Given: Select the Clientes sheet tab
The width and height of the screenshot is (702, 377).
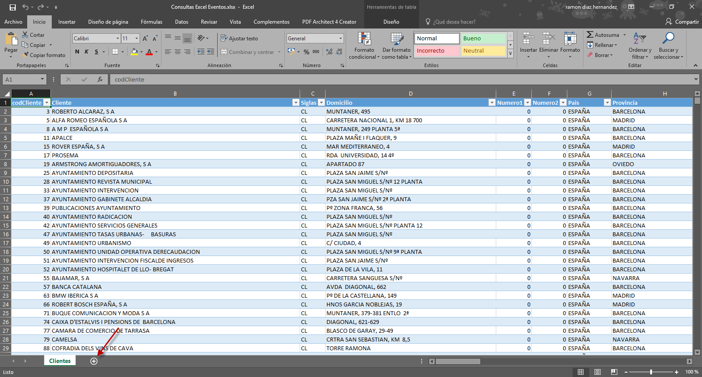Looking at the screenshot, I should coord(60,361).
